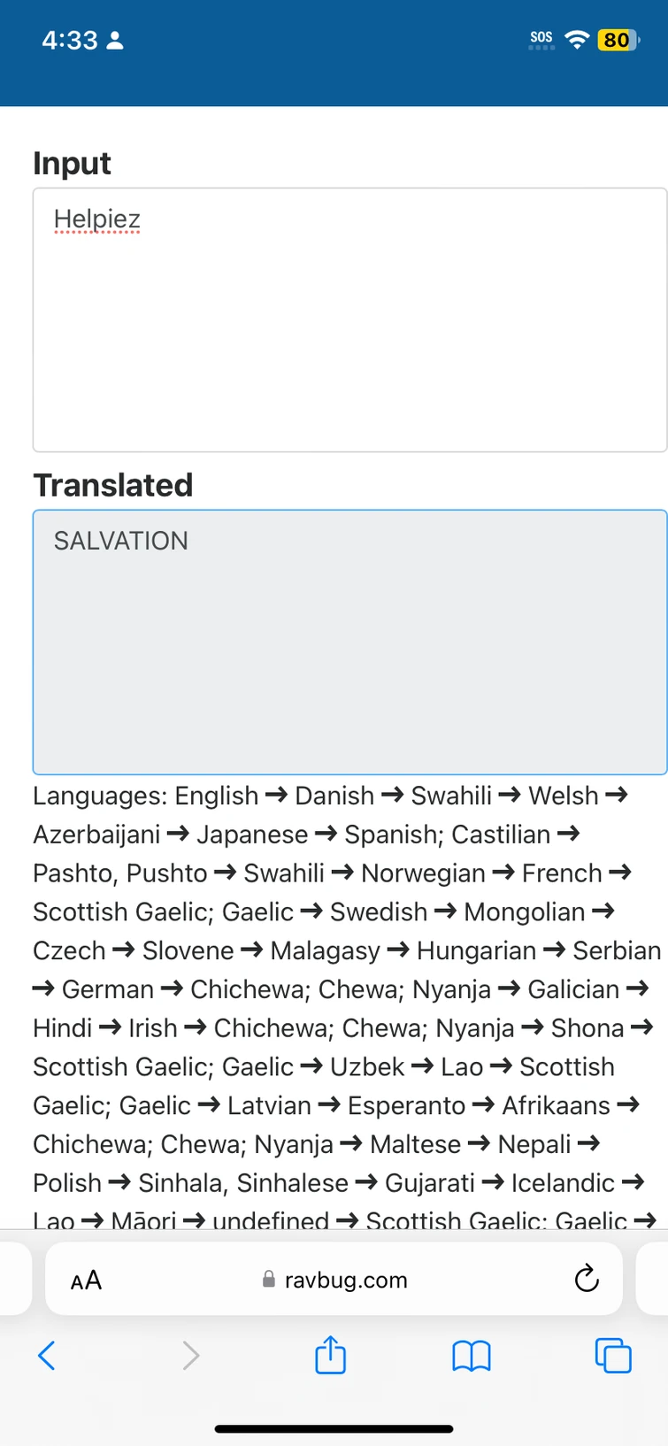The height and width of the screenshot is (1446, 668).
Task: Tap the forward navigation chevron
Action: [x=190, y=1355]
